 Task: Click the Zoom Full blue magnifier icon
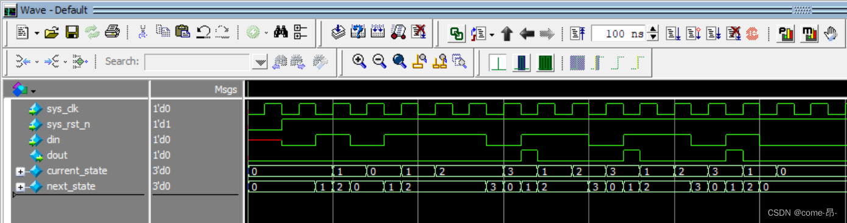(399, 61)
